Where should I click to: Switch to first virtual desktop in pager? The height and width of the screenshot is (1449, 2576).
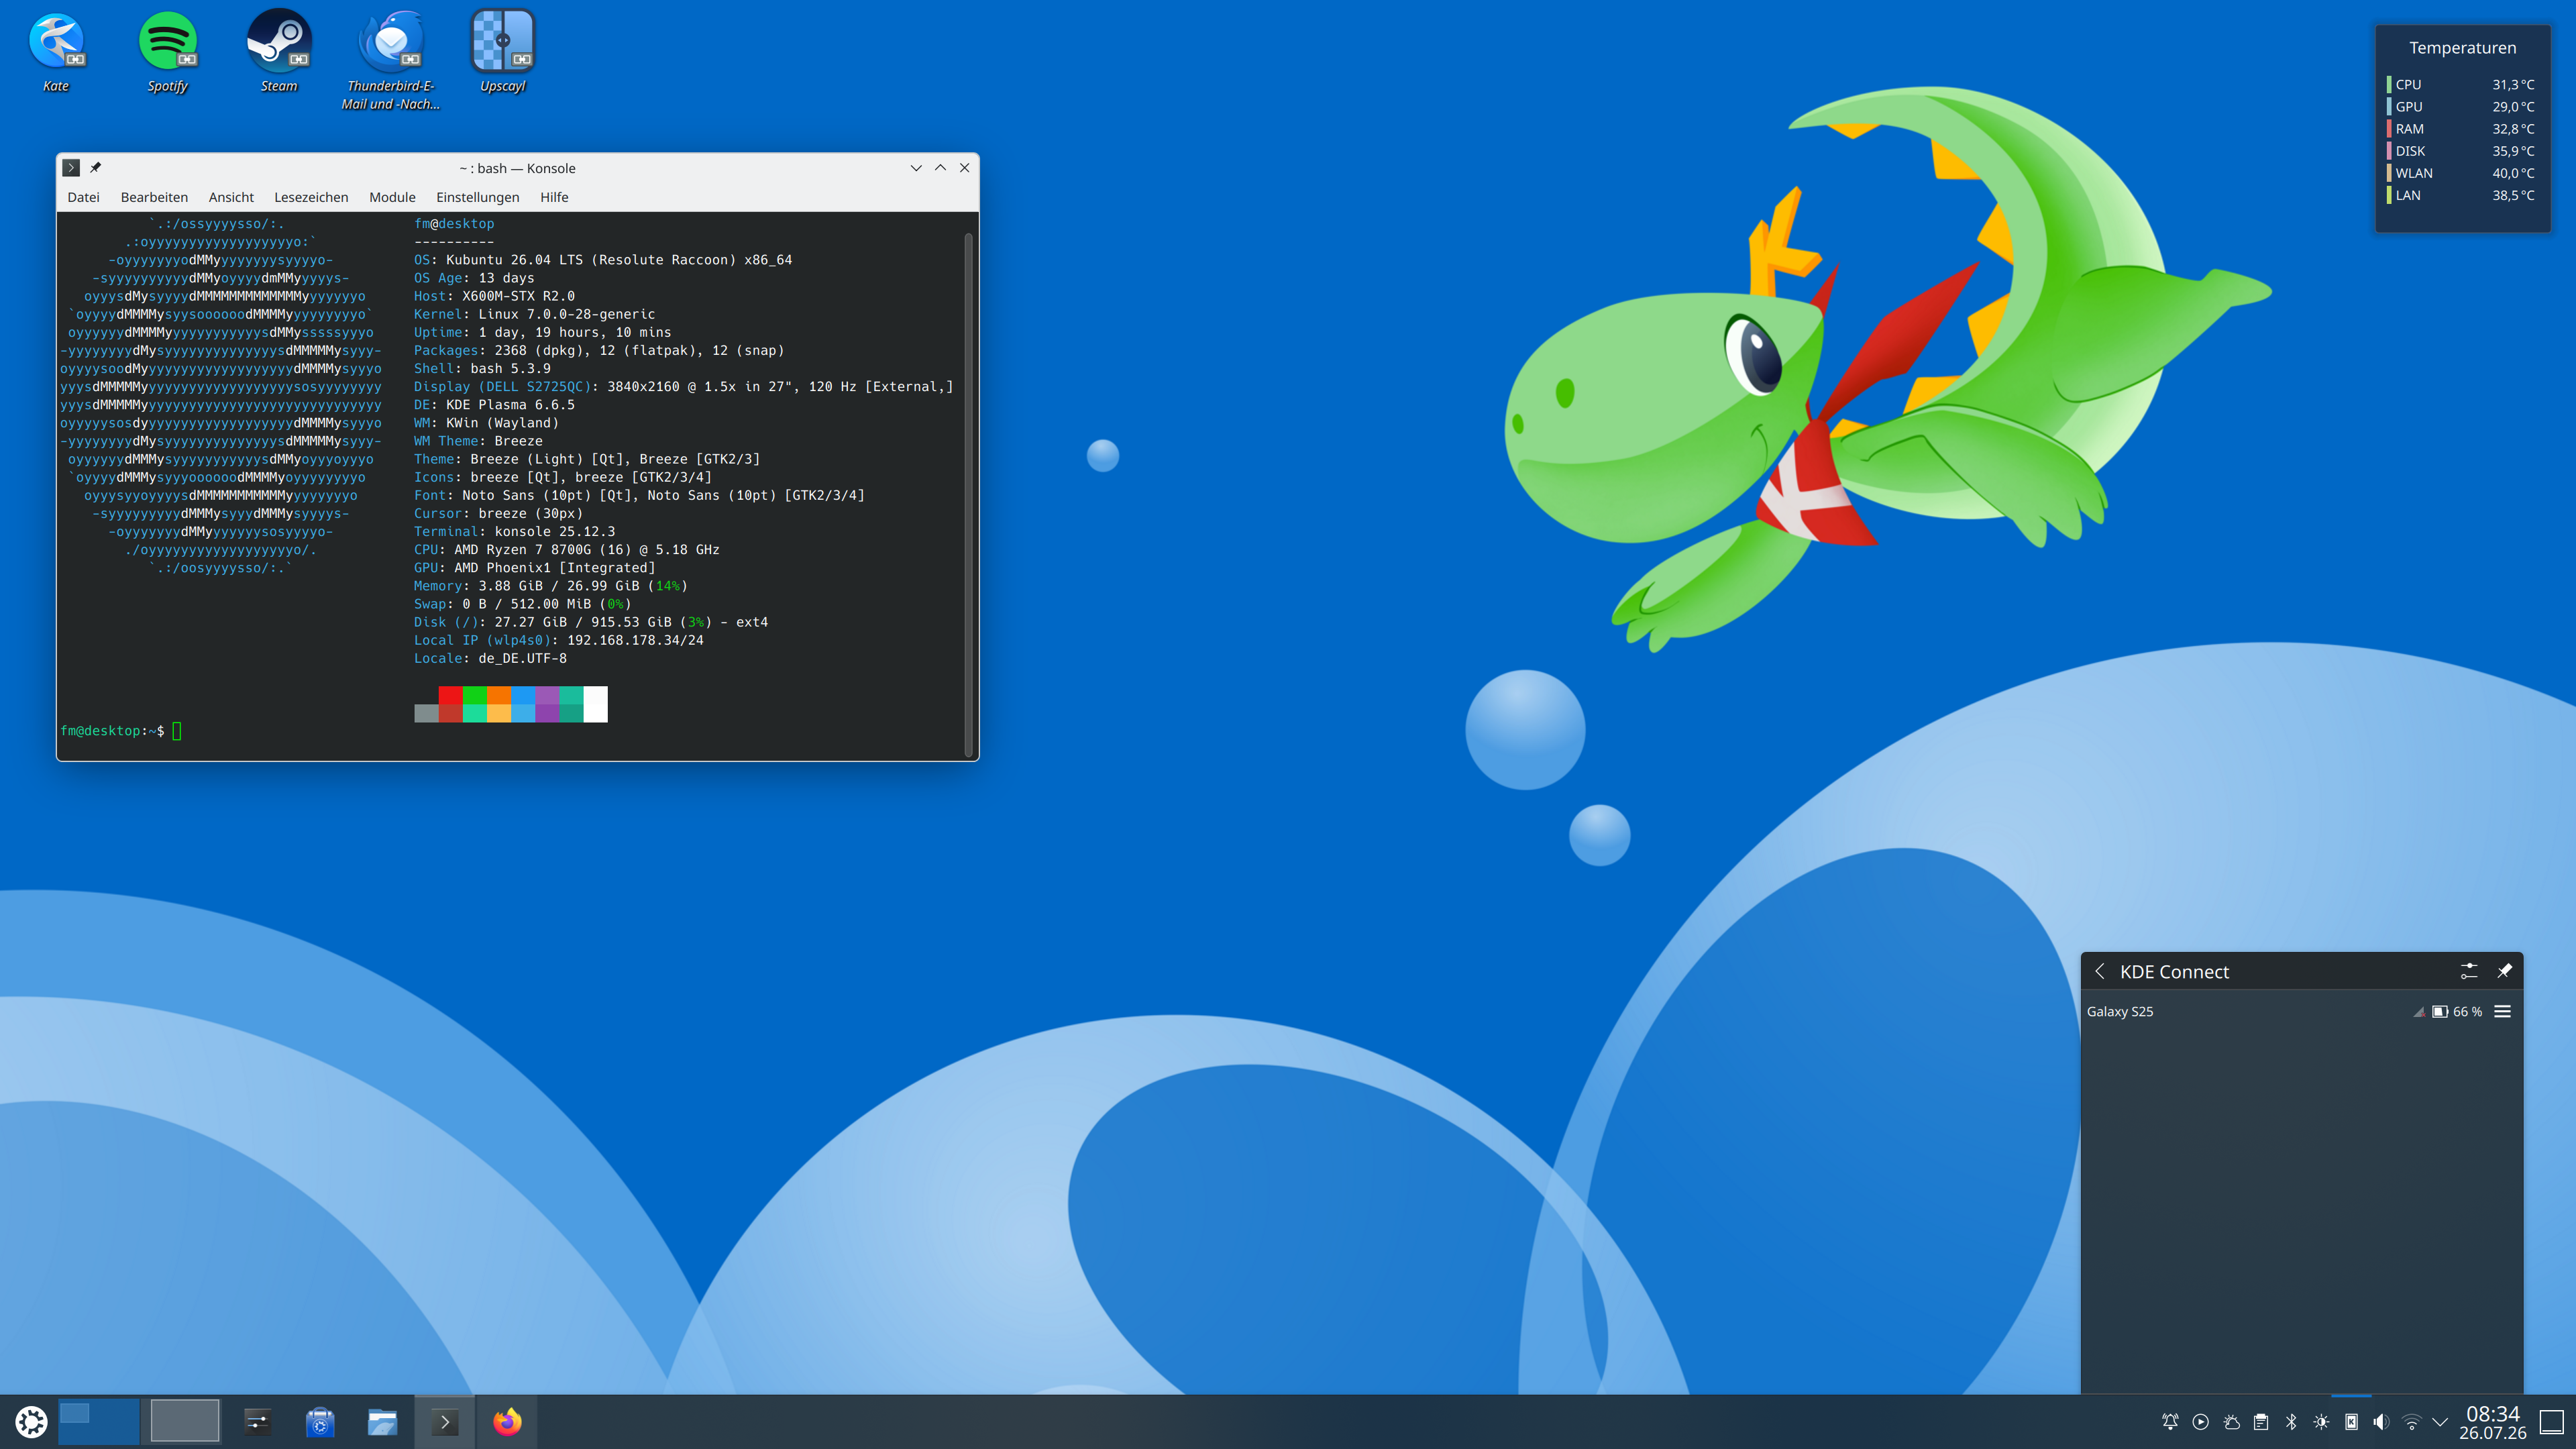[99, 1421]
